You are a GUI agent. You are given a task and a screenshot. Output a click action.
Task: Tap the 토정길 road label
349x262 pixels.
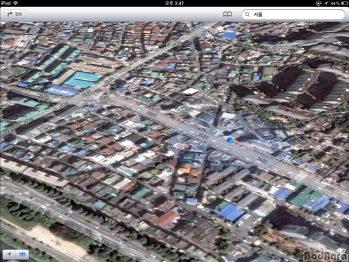click(x=110, y=220)
